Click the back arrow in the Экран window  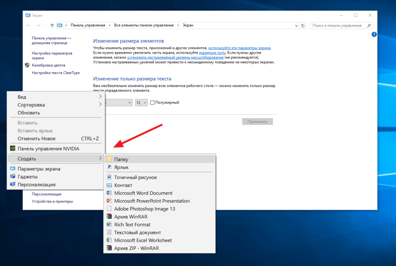click(29, 25)
